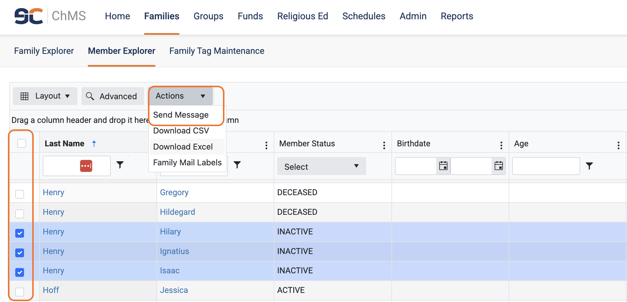Open the Member Status column options menu
627x302 pixels.
384,145
